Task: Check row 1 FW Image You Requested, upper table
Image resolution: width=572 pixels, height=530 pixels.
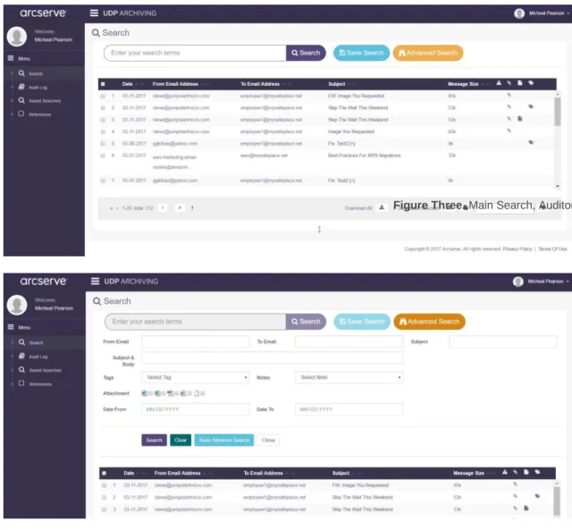Action: pos(103,96)
